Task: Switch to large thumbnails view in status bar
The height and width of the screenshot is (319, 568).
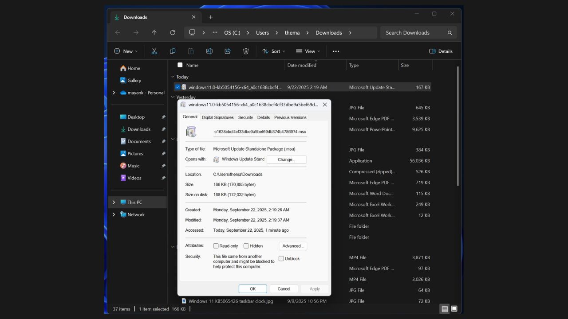Action: 454,308
